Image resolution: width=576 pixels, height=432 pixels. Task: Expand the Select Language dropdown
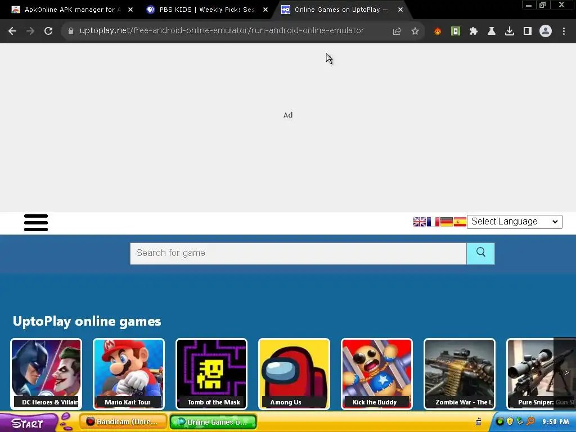click(x=514, y=222)
